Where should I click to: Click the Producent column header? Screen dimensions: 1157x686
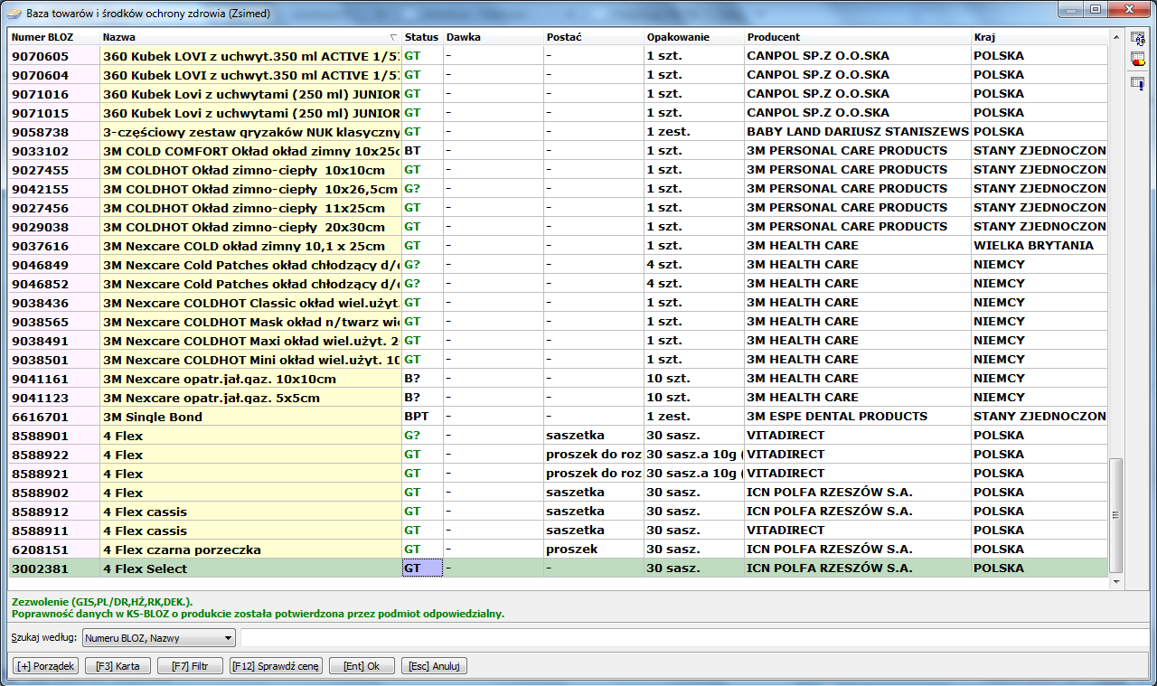(858, 37)
